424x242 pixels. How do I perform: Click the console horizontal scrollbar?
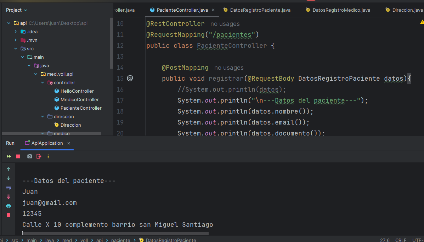pyautogui.click(x=116, y=234)
